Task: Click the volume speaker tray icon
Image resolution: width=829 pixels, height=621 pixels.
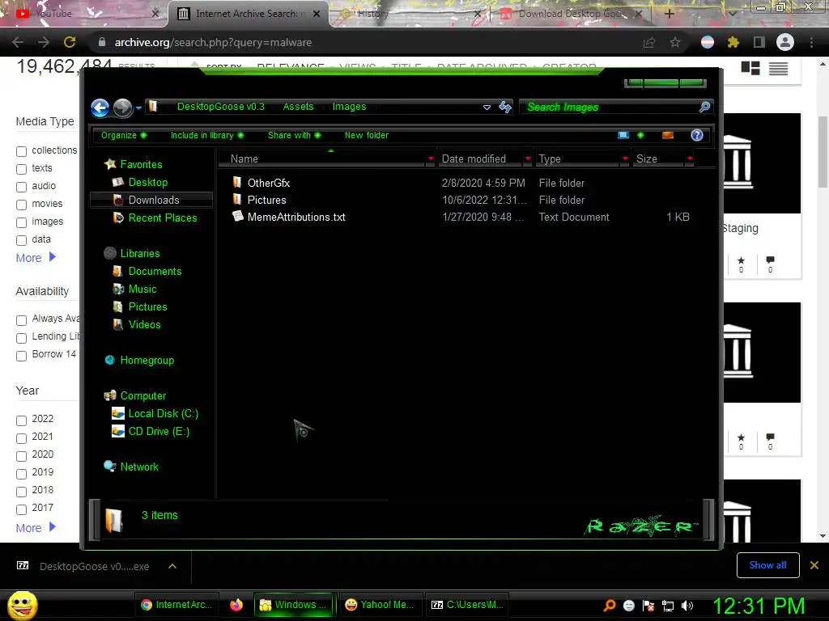Action: pos(687,606)
